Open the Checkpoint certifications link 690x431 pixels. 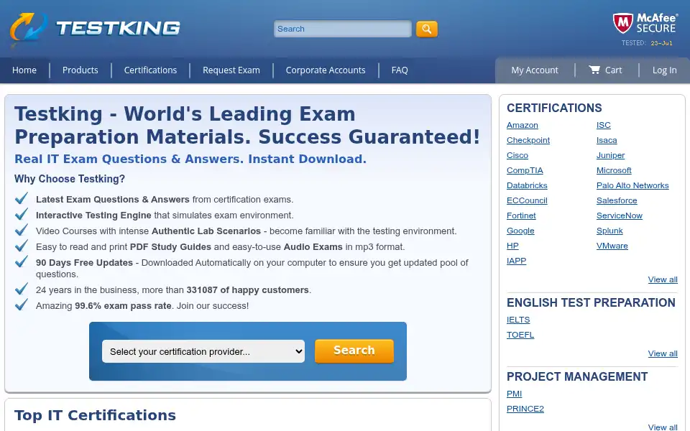(528, 140)
